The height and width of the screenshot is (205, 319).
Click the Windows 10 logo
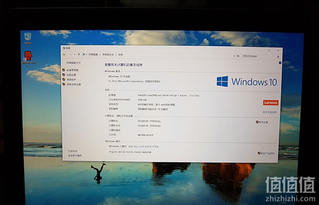246,82
